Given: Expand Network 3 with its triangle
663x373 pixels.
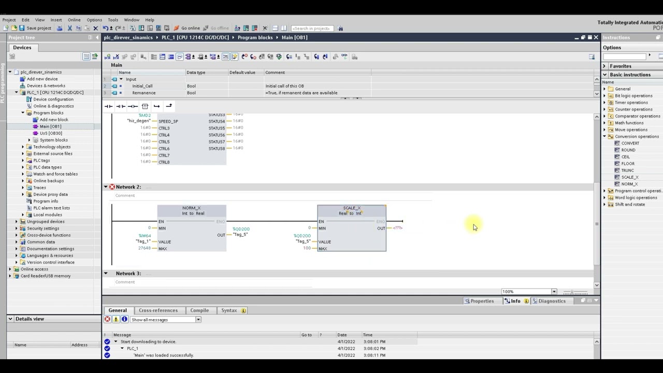Looking at the screenshot, I should coord(106,273).
